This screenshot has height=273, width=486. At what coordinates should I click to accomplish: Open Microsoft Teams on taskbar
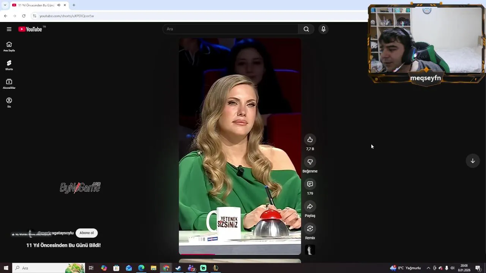[x=191, y=268]
